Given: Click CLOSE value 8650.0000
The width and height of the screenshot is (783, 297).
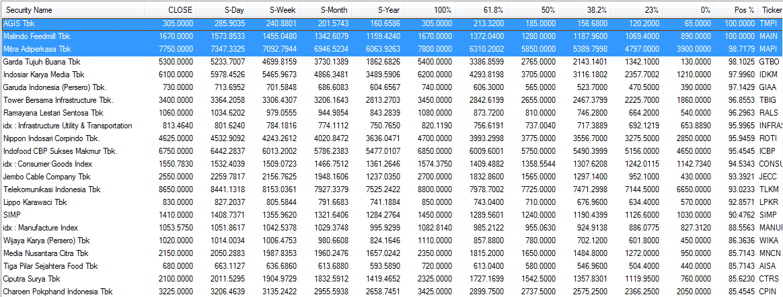Looking at the screenshot, I should 176,189.
